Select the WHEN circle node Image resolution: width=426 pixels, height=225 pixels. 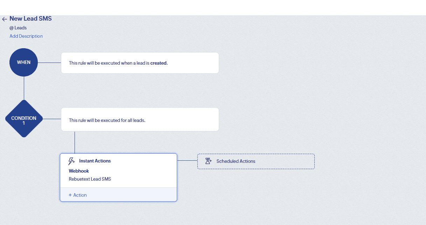click(x=23, y=62)
